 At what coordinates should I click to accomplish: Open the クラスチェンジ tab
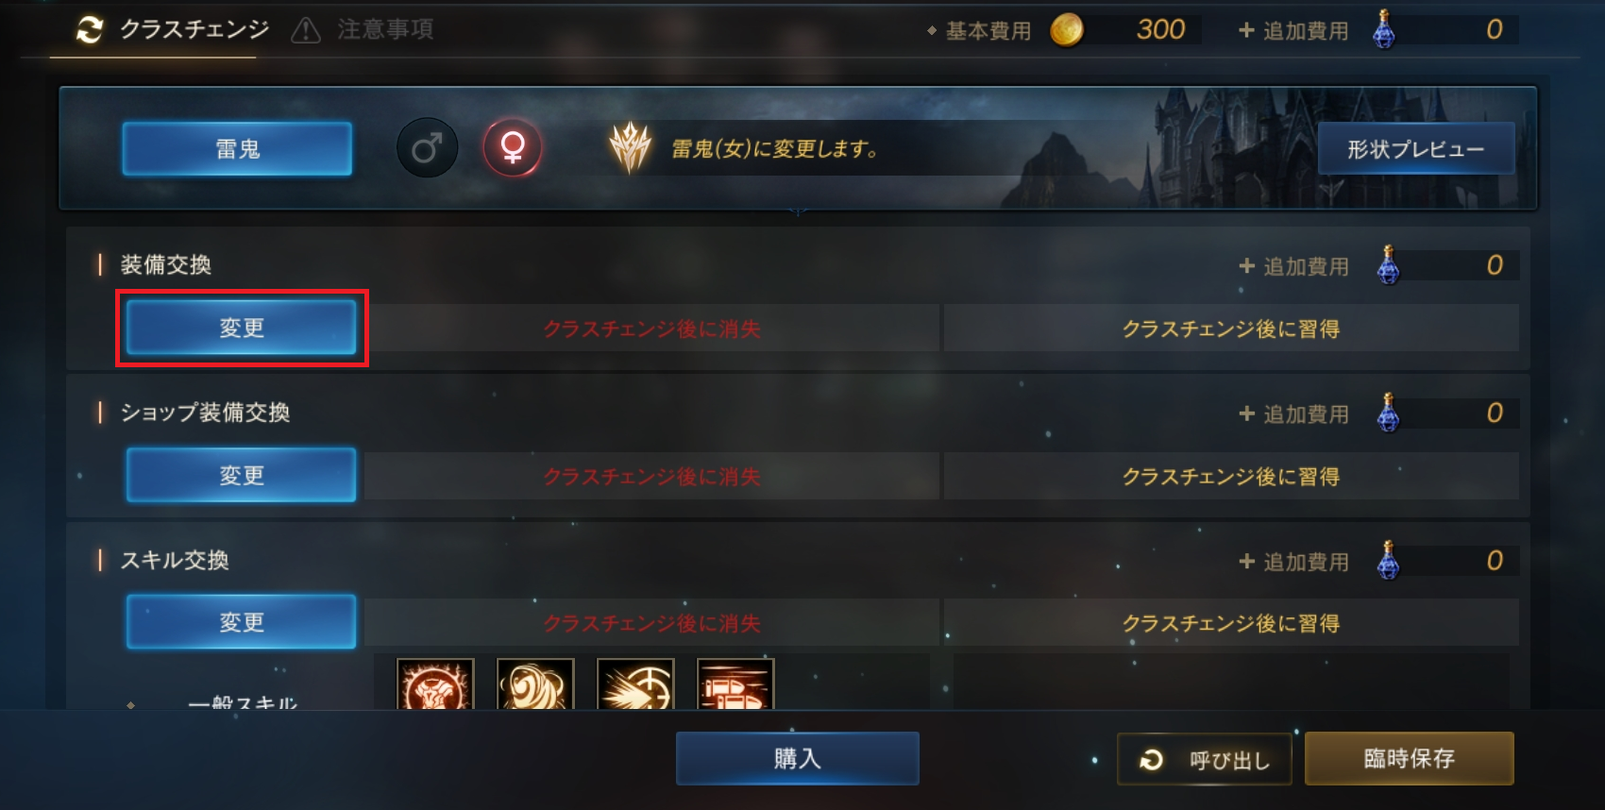[x=173, y=30]
